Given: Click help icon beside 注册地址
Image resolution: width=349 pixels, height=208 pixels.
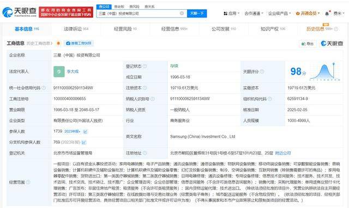Looking at the screenshot, I should [145, 153].
